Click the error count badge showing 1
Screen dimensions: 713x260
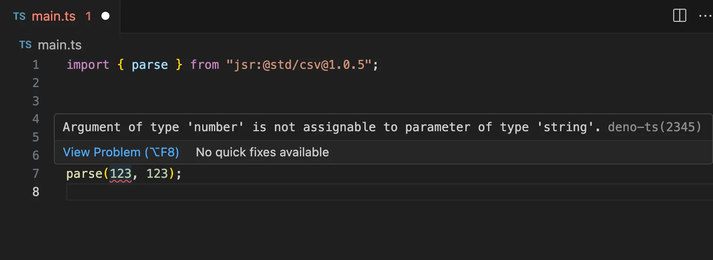[x=88, y=16]
